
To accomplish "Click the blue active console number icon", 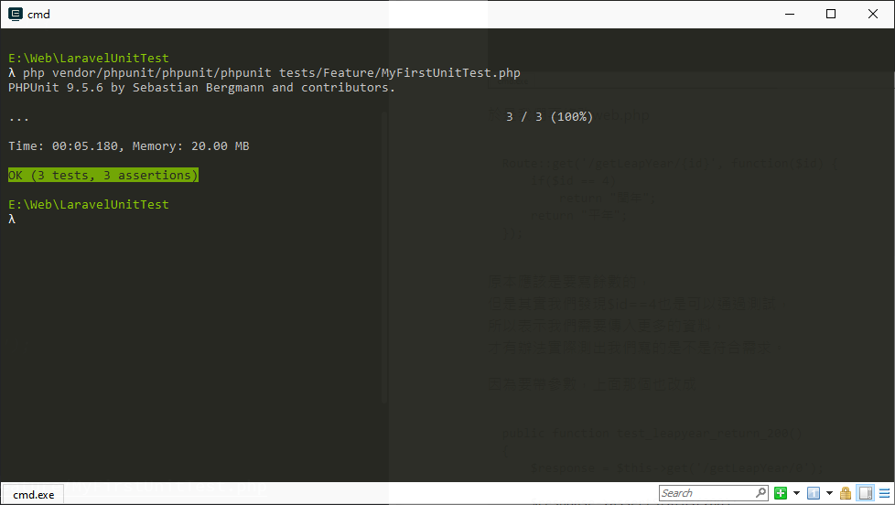I will coord(814,493).
